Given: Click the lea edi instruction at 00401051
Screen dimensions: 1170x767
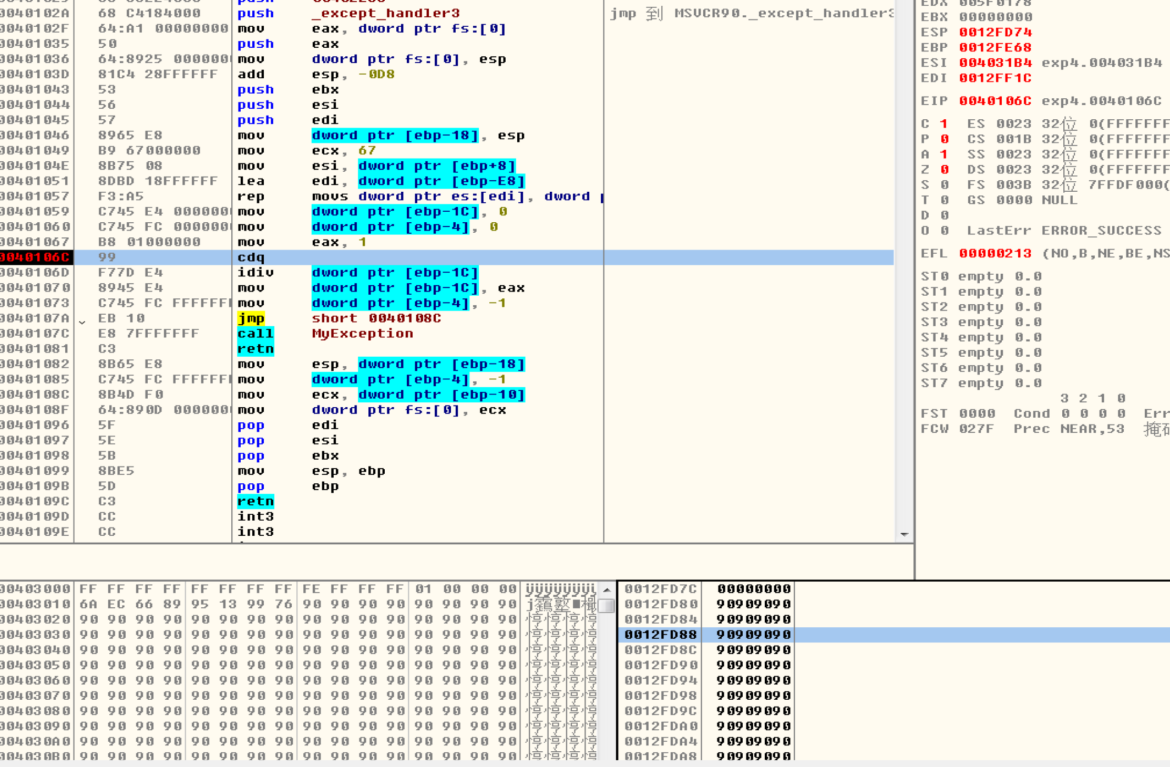Looking at the screenshot, I should pyautogui.click(x=381, y=181).
